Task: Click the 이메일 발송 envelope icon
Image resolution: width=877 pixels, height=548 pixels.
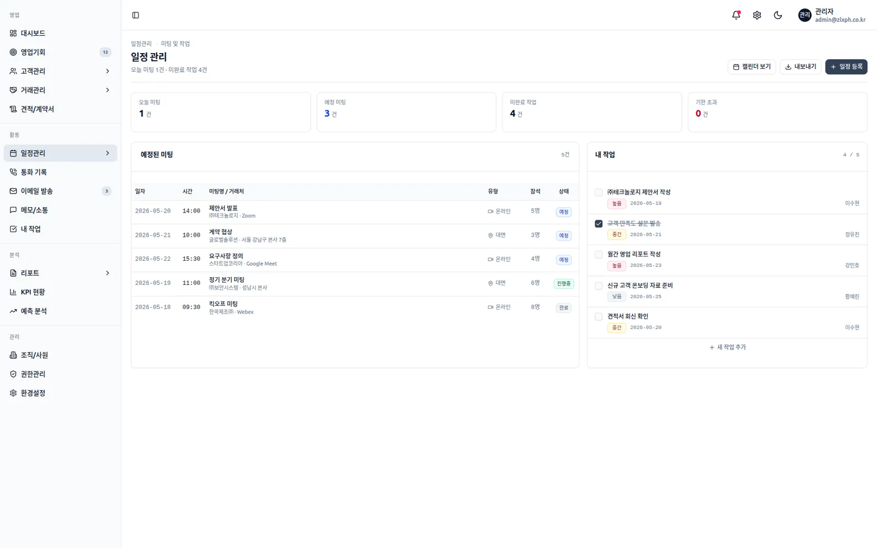Action: [13, 191]
